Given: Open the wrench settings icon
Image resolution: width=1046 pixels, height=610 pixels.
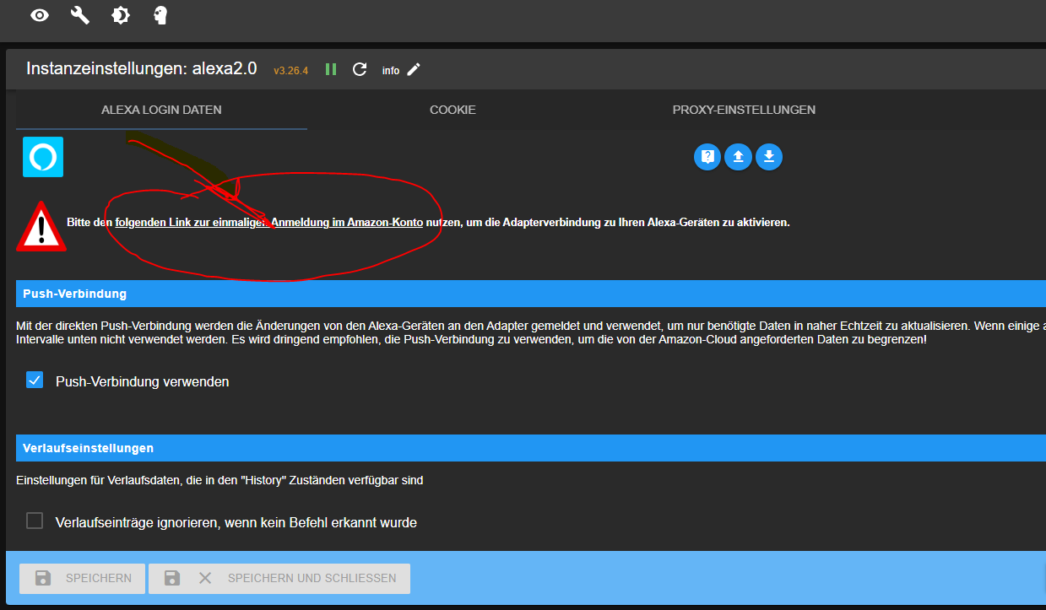Looking at the screenshot, I should coord(80,15).
